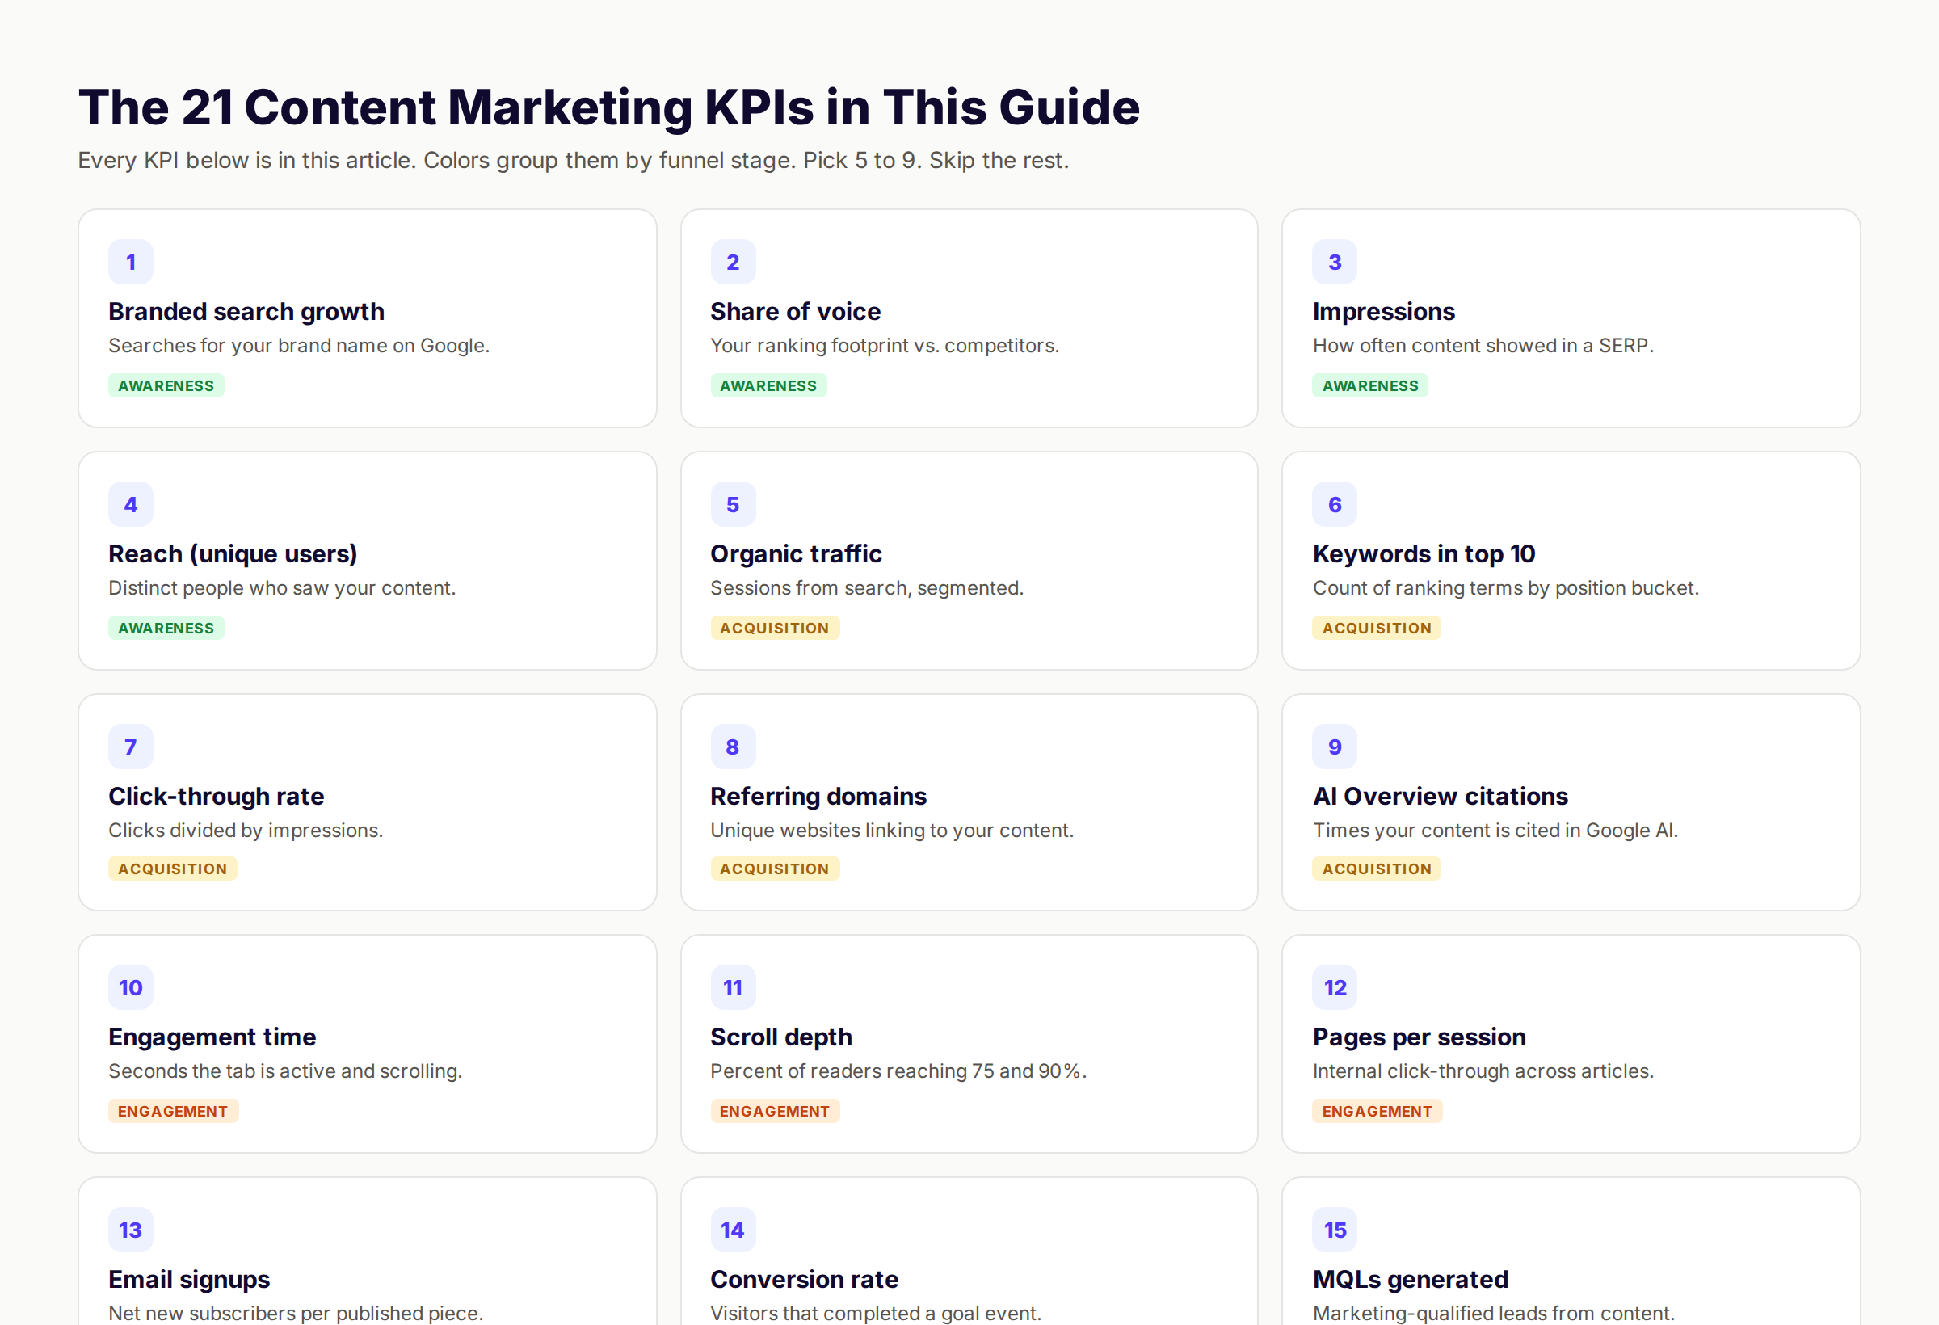Click the Engagement tag under Engagement time
Screen dimensions: 1939x1325
point(173,1112)
